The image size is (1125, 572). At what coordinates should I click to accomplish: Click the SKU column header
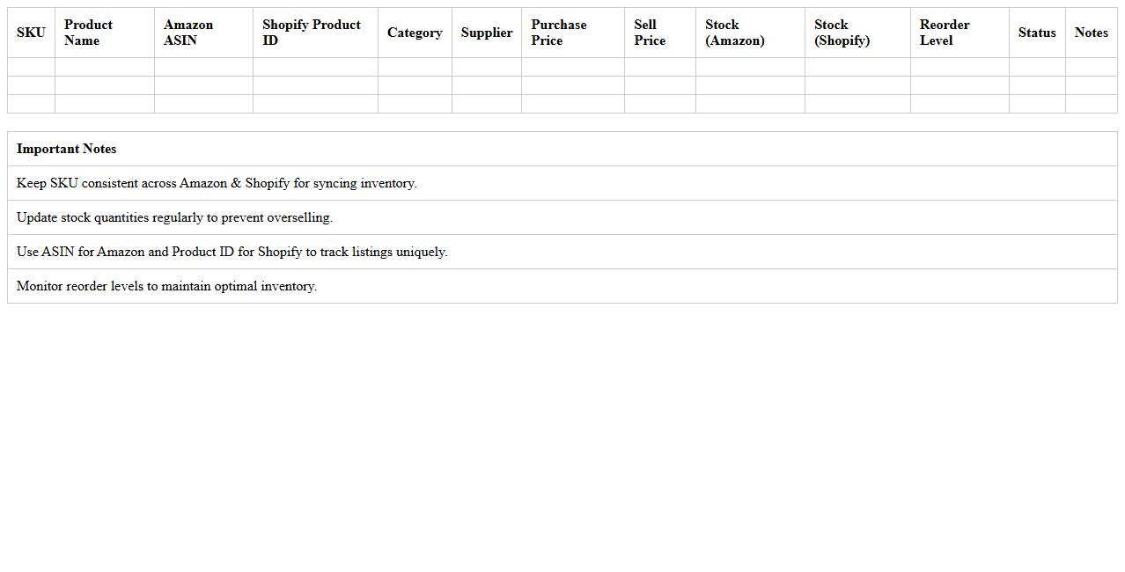click(x=31, y=33)
